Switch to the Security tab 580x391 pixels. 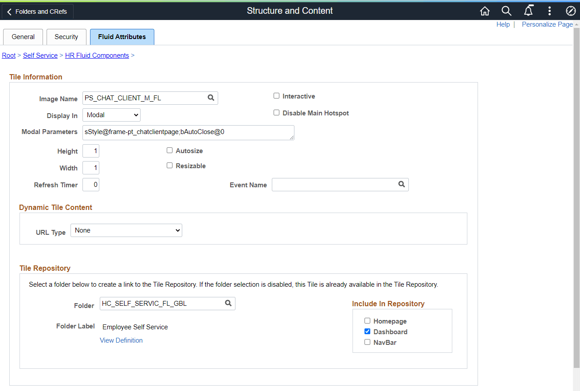(x=66, y=37)
